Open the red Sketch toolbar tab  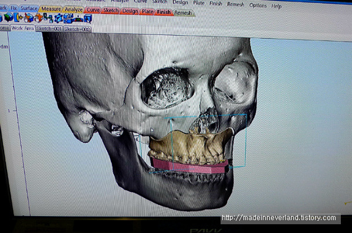pyautogui.click(x=111, y=11)
